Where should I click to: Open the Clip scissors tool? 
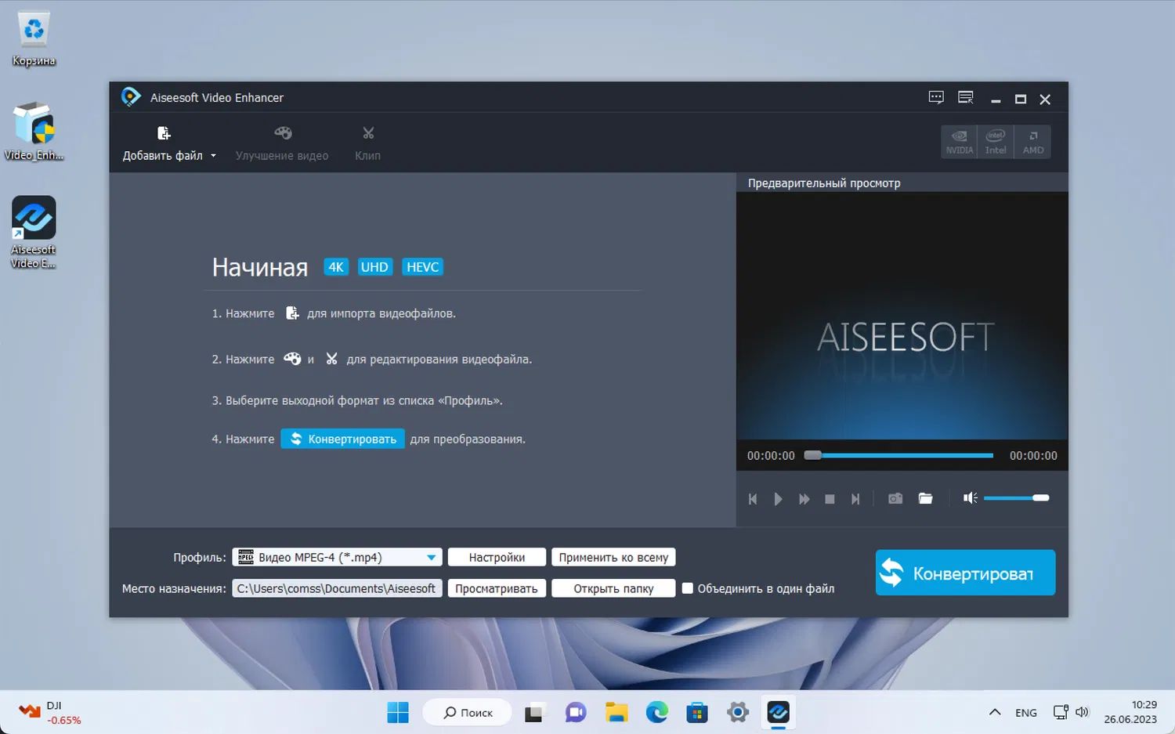[x=368, y=143]
